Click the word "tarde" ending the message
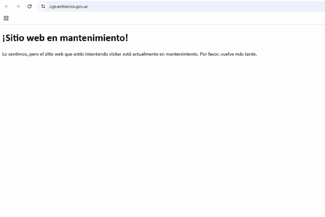Screen dimensions: 325x217 [250, 54]
